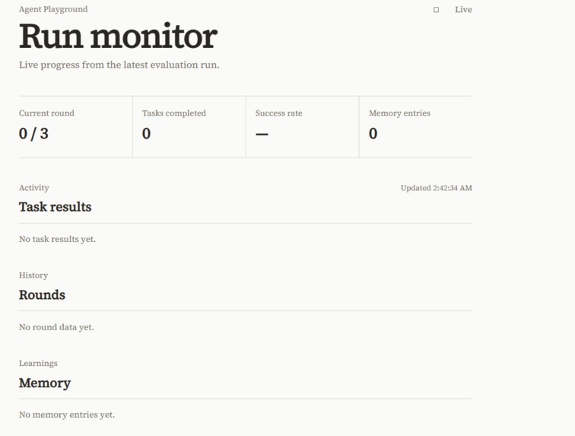575x436 pixels.
Task: Click the Live status label
Action: pyautogui.click(x=463, y=10)
